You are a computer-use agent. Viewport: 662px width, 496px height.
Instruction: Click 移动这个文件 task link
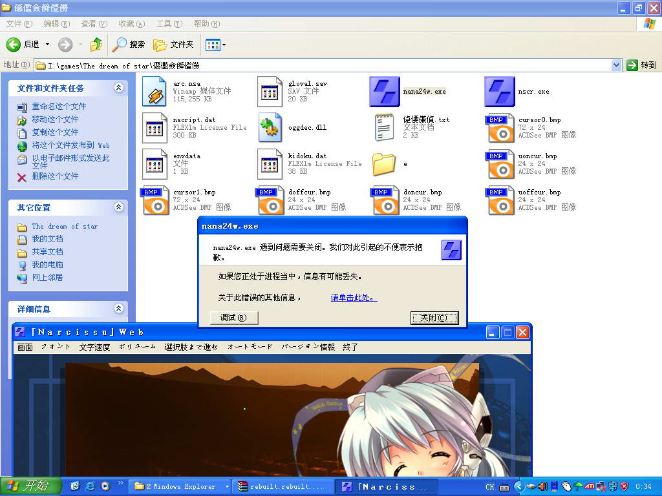point(55,119)
